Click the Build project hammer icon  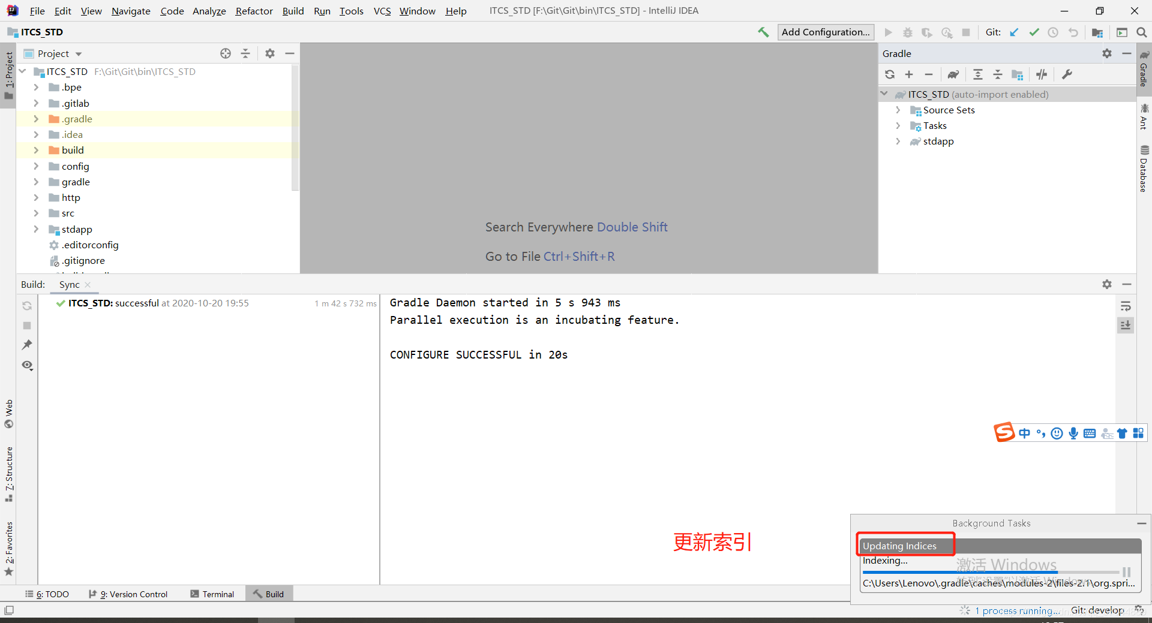tap(763, 32)
